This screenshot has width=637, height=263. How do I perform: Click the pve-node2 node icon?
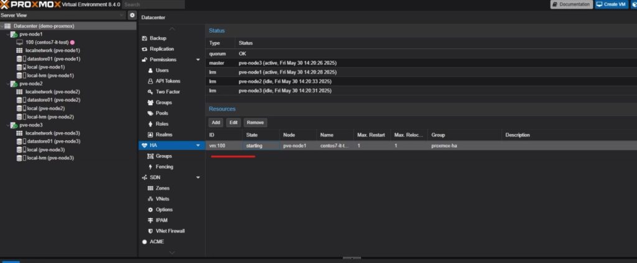pyautogui.click(x=14, y=84)
